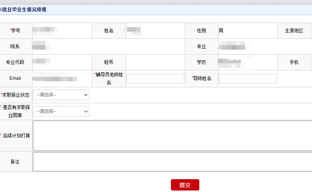Click the 备注 label
Viewport: 312px width, 192px height.
[x=15, y=162]
